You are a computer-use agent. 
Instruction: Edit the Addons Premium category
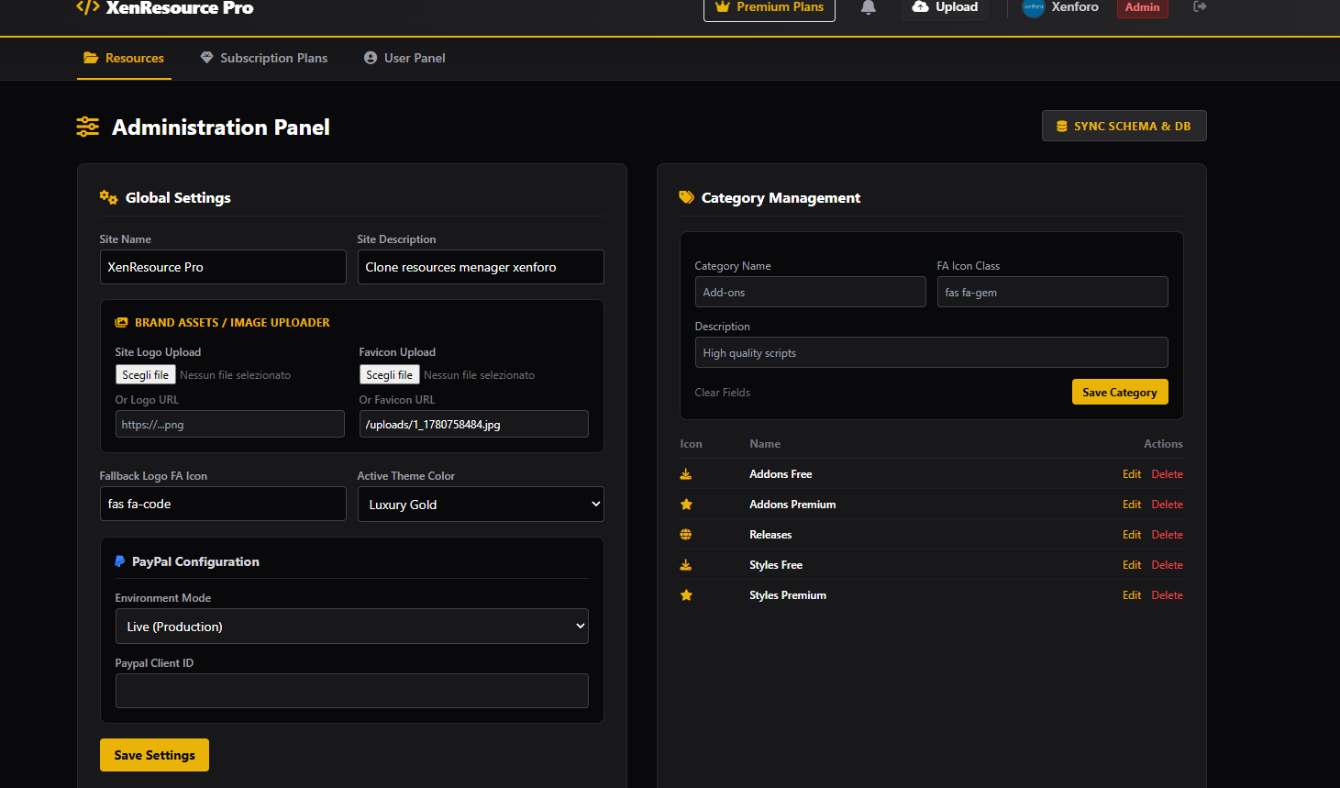pos(1132,505)
